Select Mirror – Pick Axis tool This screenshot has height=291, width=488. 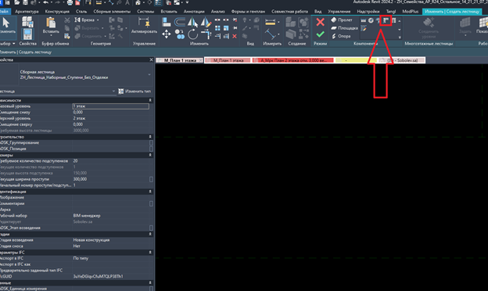[193, 22]
